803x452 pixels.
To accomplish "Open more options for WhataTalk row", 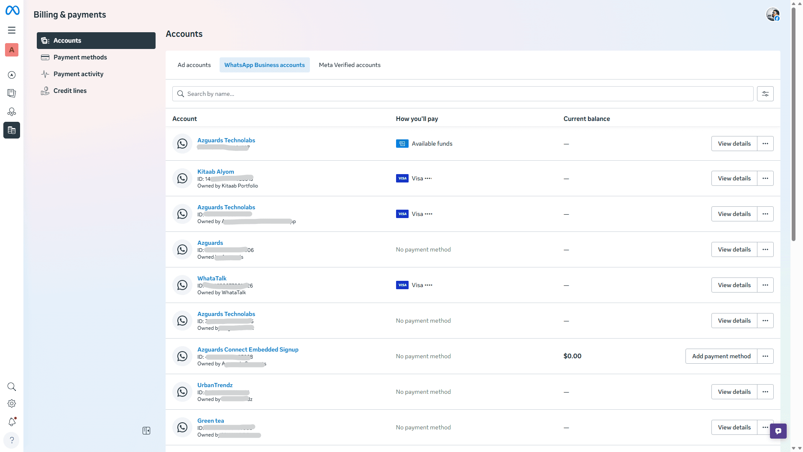I will point(765,285).
